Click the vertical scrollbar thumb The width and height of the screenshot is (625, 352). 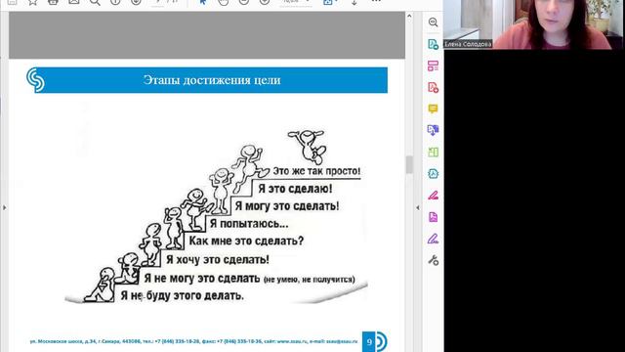point(409,164)
